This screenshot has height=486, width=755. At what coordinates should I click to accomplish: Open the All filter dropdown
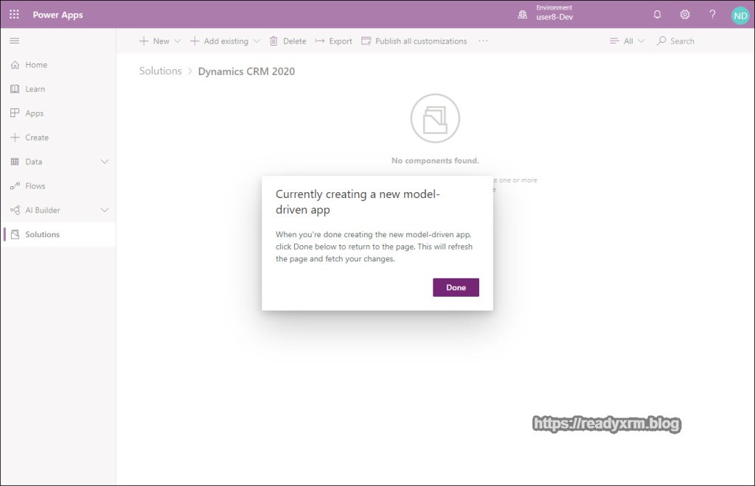click(627, 41)
